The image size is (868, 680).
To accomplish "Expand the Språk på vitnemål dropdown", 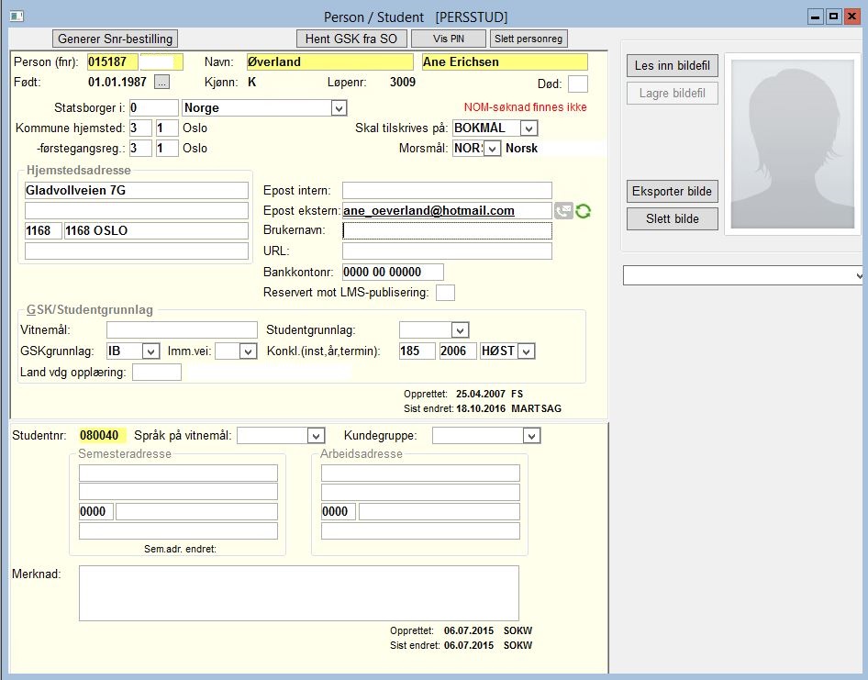I will 316,436.
